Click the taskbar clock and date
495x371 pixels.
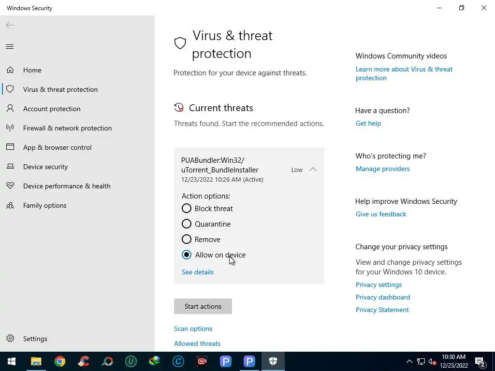point(453,361)
